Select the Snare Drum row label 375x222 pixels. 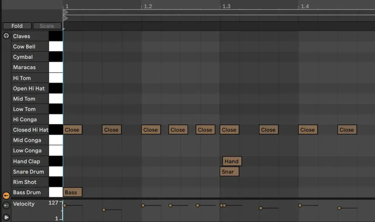click(x=30, y=172)
